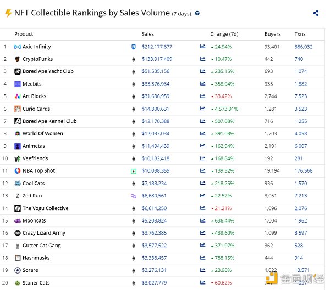Image resolution: width=330 pixels, height=290 pixels.
Task: Click the Ethereum icon in Bored Ape Yacht Club row
Action: click(x=133, y=71)
